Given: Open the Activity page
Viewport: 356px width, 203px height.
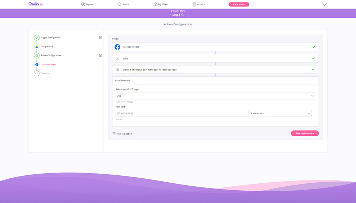Looking at the screenshot, I should [199, 4].
